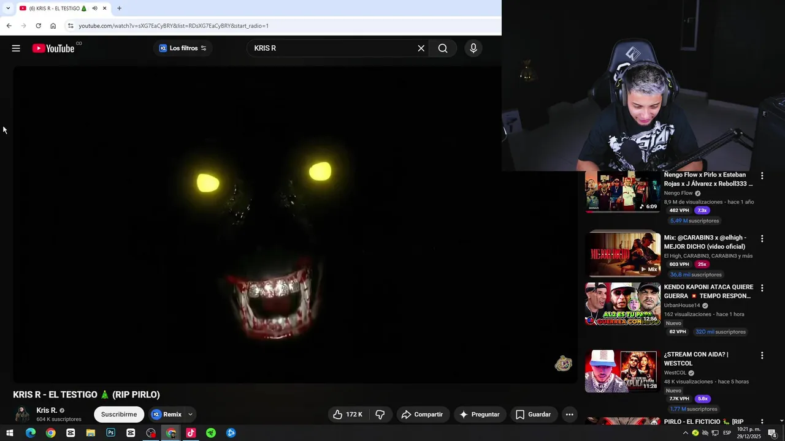Expand the Remix dropdown chevron
785x441 pixels.
(x=190, y=415)
